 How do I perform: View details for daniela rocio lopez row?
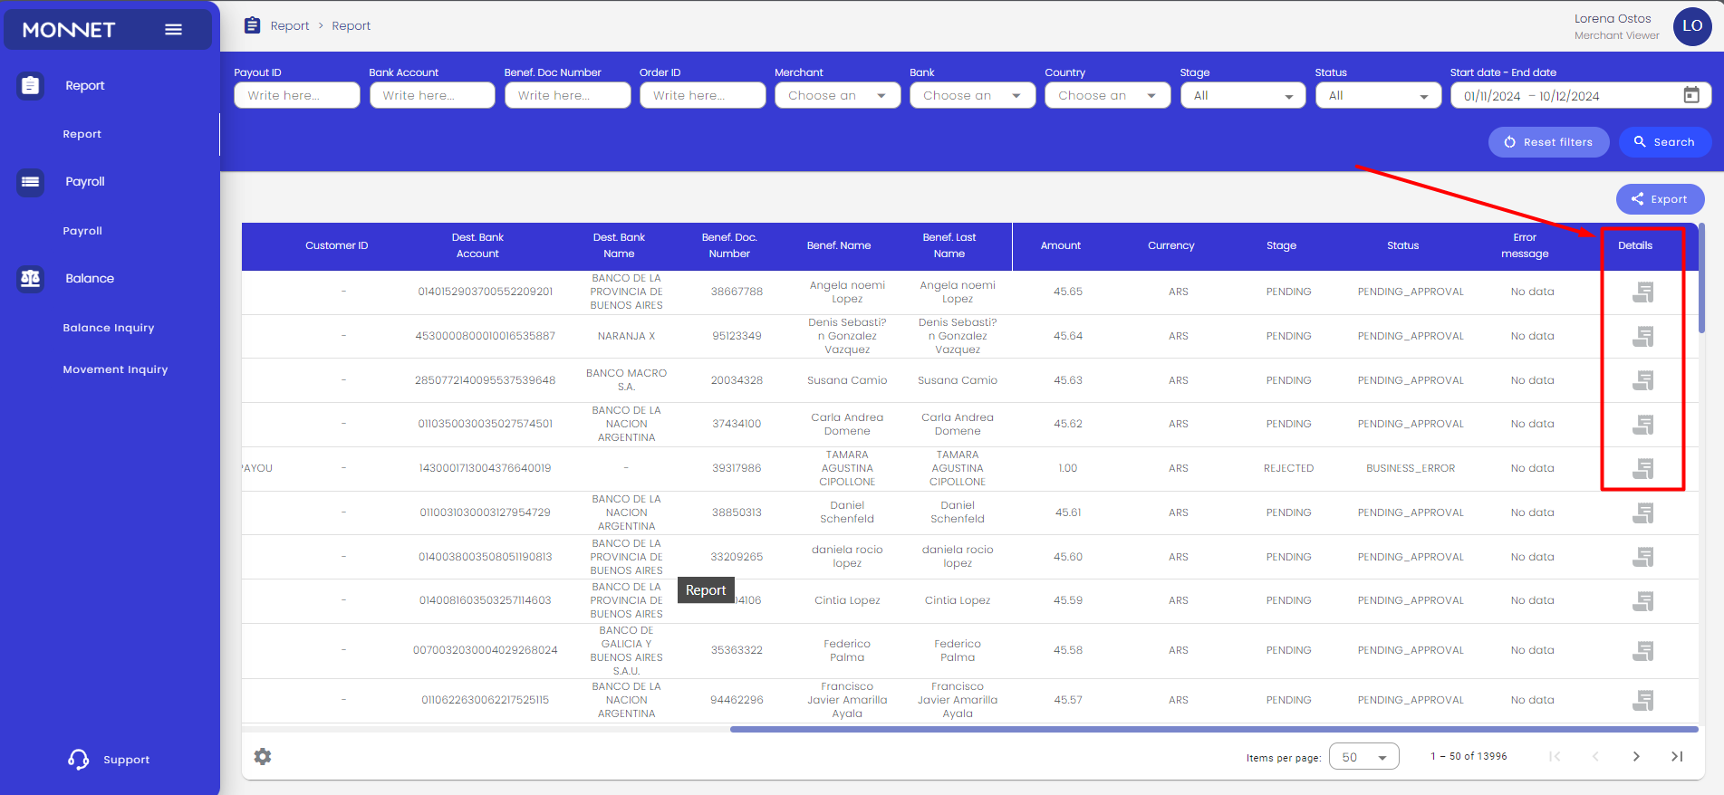(1642, 557)
